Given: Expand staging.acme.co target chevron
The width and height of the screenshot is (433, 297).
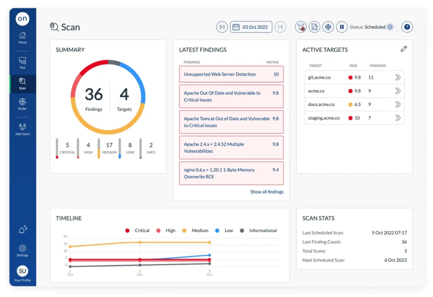Looking at the screenshot, I should [x=398, y=118].
